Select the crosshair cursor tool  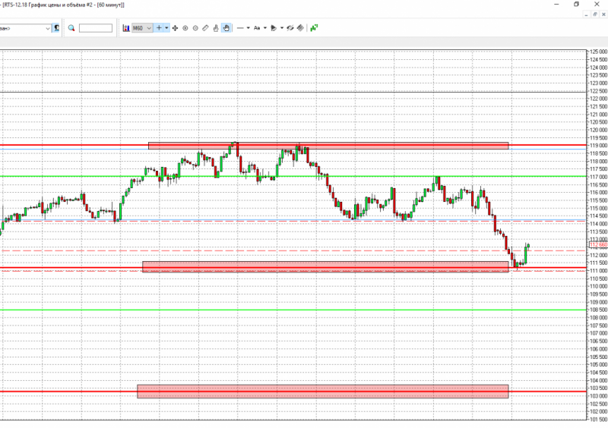pos(159,28)
